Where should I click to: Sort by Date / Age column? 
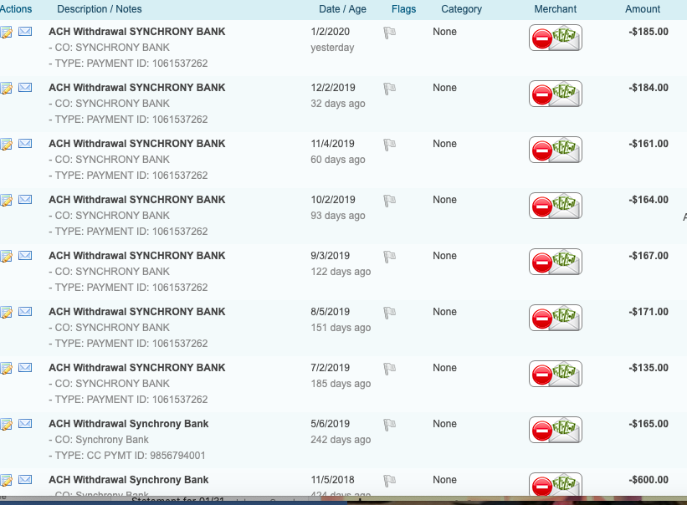(342, 9)
